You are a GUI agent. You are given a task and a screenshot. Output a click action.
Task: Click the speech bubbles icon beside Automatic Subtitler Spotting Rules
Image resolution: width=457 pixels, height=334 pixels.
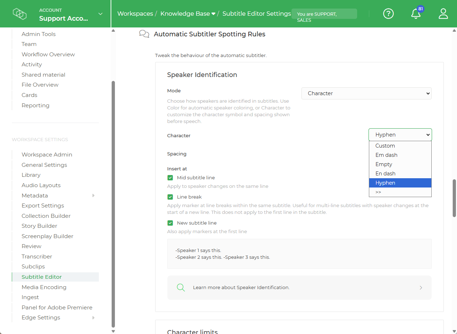click(x=144, y=34)
